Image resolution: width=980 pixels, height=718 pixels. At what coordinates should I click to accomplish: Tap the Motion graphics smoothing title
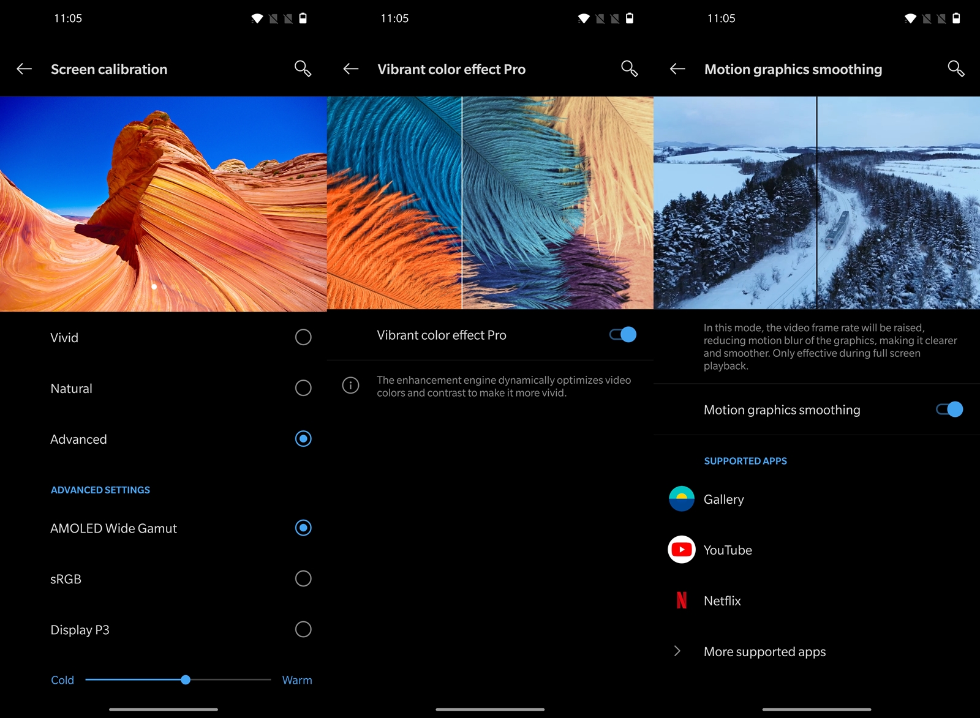click(x=793, y=70)
